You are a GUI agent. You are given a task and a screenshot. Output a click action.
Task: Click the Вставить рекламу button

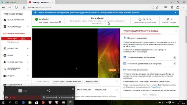[x=42, y=82]
